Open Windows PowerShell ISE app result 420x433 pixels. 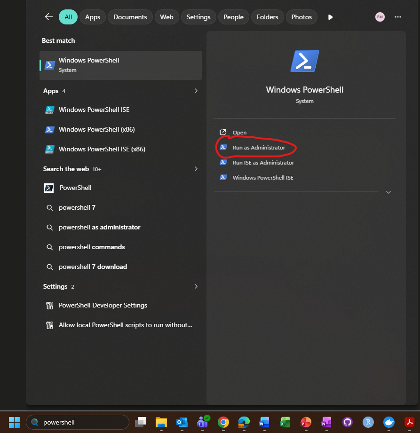pos(120,110)
